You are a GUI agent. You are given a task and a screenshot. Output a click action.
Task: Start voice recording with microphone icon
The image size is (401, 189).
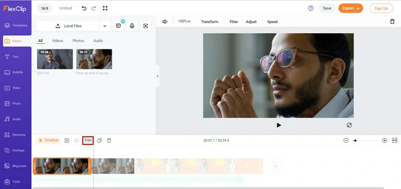pos(132,26)
